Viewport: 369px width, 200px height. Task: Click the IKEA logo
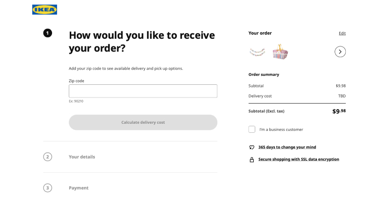44,10
